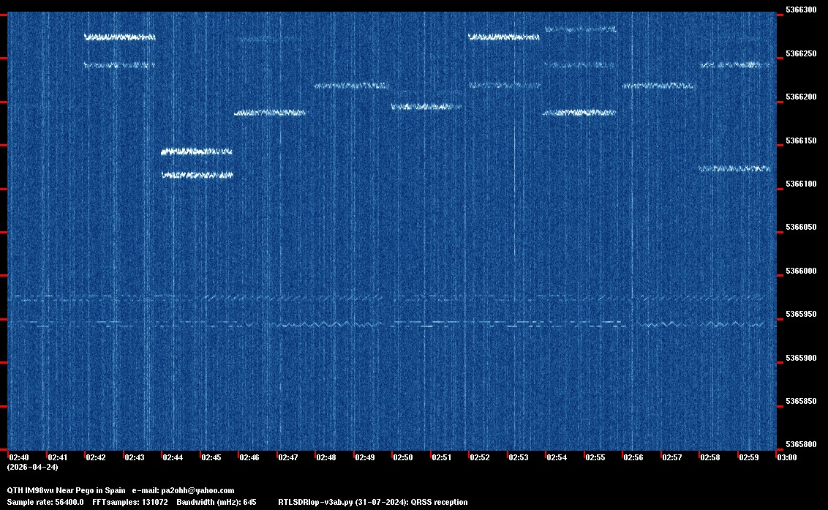The image size is (828, 510).
Task: Click the RTLSDRlop-v3ab.py script name
Action: pyautogui.click(x=315, y=502)
